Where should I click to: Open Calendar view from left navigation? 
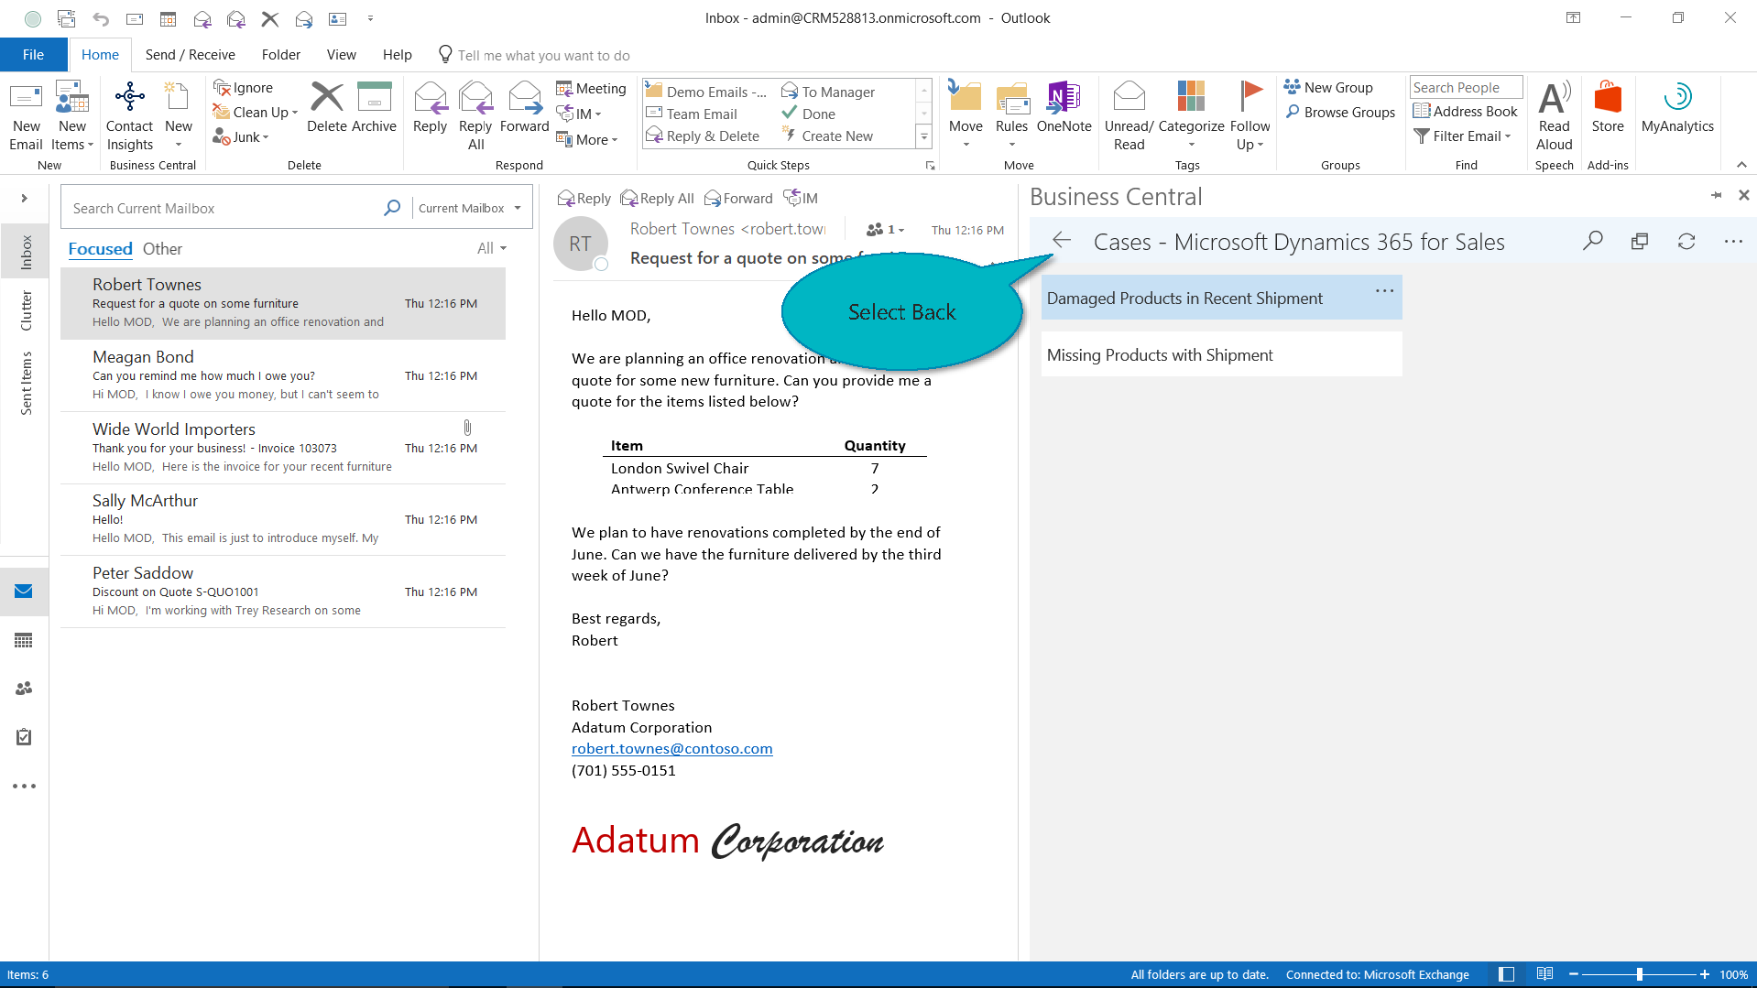coord(24,640)
